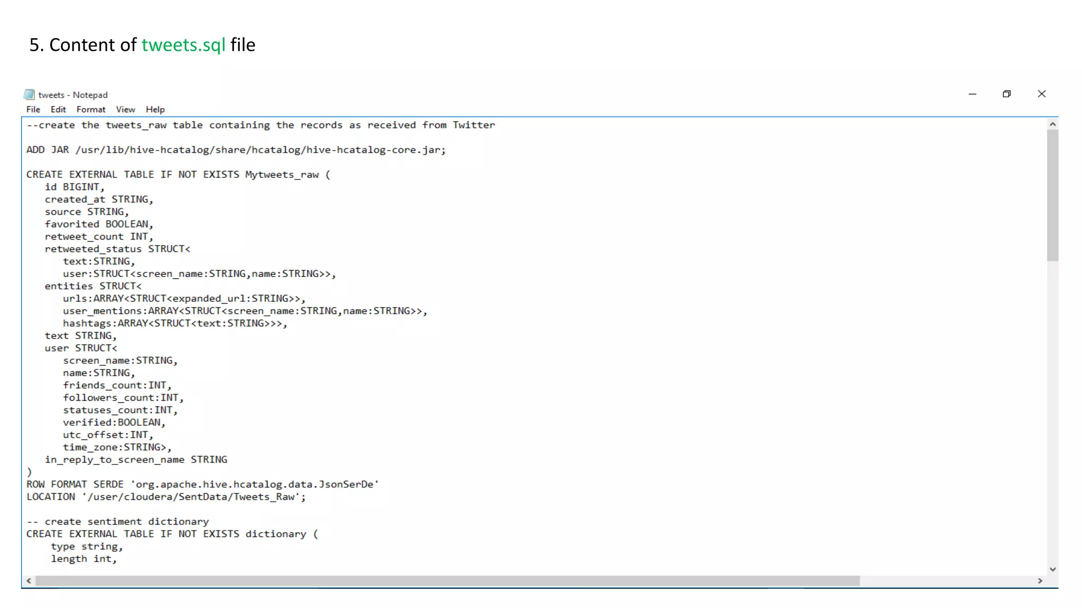
Task: Click the 'time_zone:STRING>,' line
Action: click(117, 448)
